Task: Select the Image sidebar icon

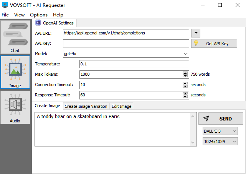Action: (15, 72)
